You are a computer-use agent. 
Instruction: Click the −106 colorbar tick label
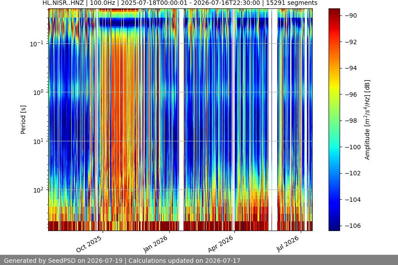352,226
